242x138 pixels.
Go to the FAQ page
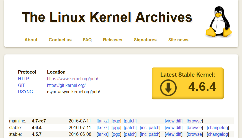[x=87, y=40]
